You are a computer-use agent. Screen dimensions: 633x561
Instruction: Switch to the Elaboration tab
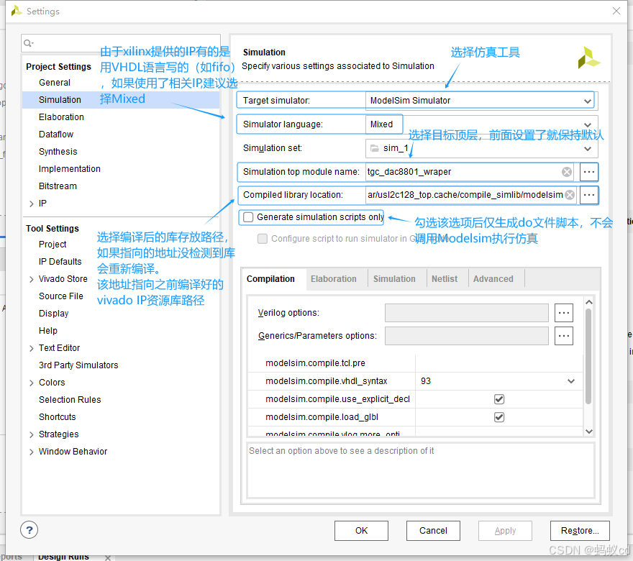point(334,279)
